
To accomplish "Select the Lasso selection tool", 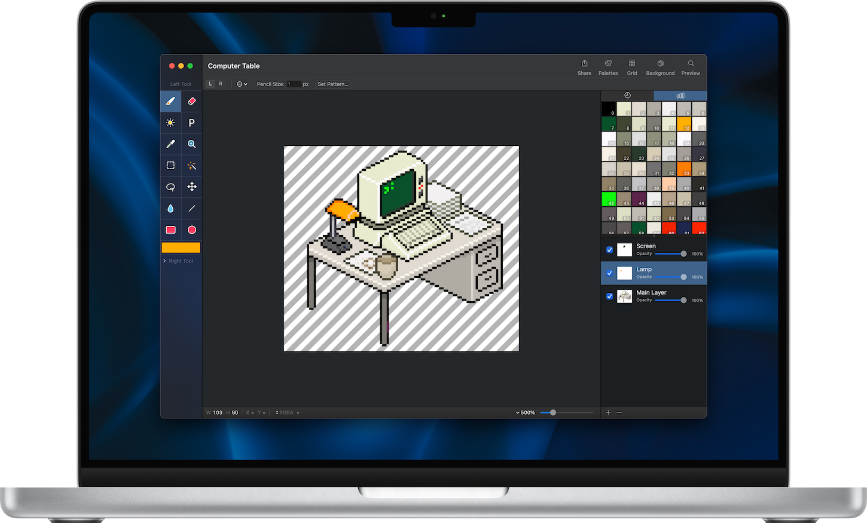I will [170, 187].
